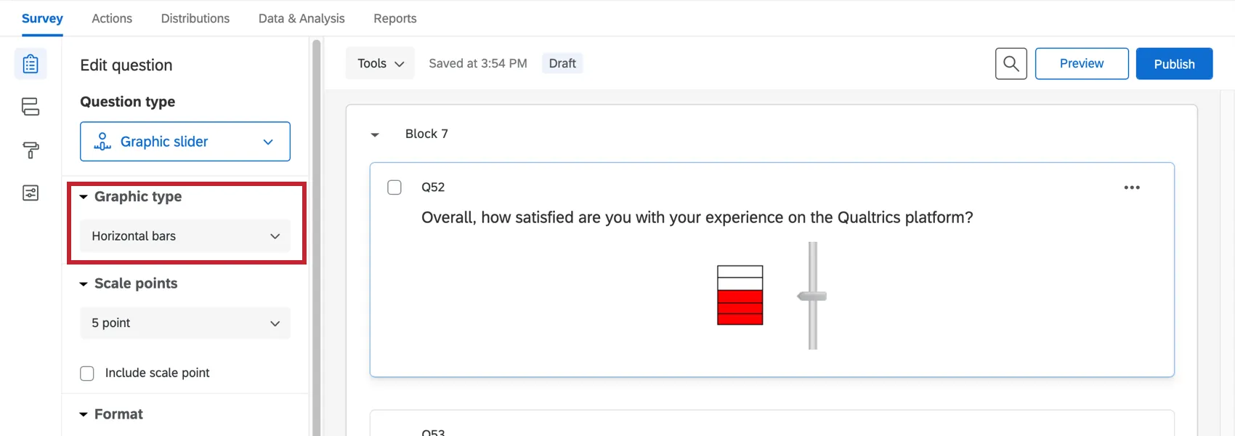The height and width of the screenshot is (436, 1235).
Task: Open the Tools dropdown menu
Action: tap(379, 62)
